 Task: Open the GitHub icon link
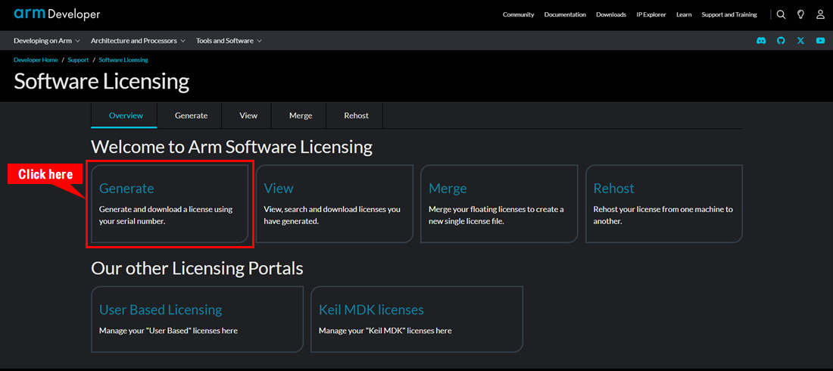[x=781, y=41]
